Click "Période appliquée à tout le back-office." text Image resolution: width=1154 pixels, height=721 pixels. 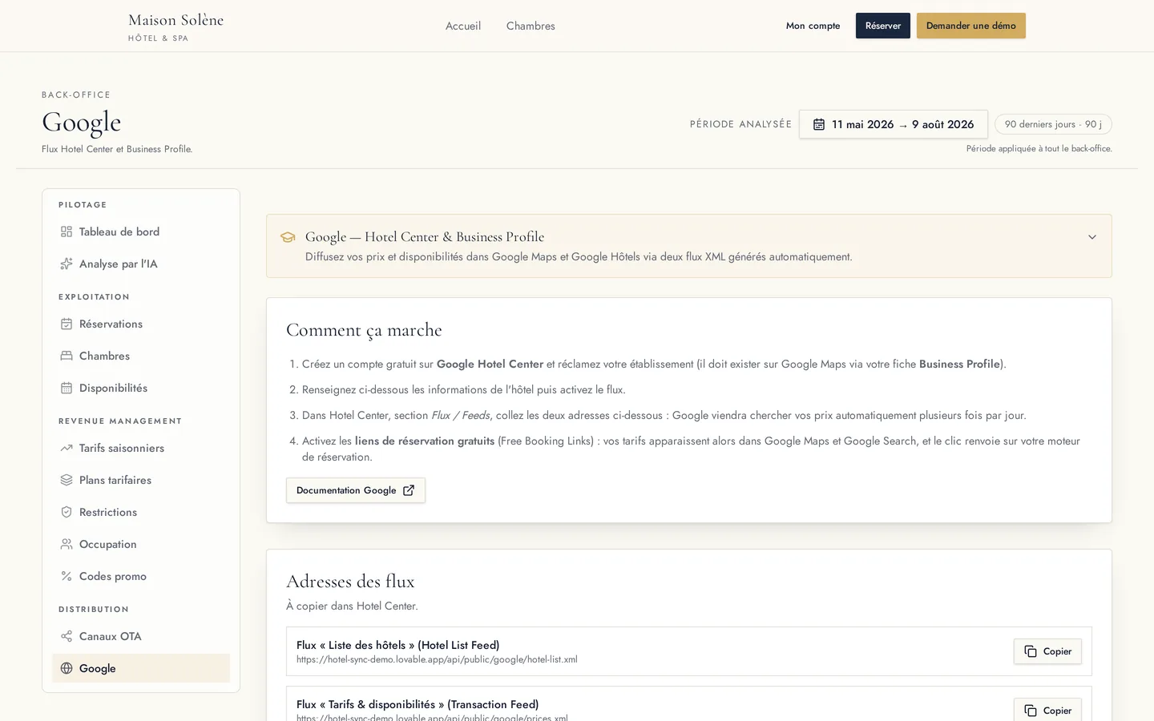click(1039, 148)
